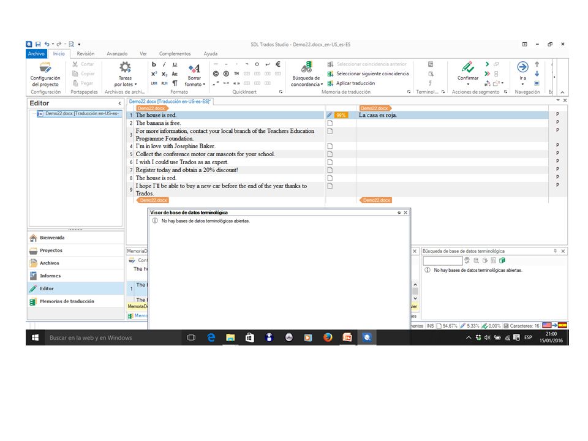Toggle display of formatting marks (pilcrow)
Image resolution: width=588 pixels, height=441 pixels.
pyautogui.click(x=175, y=83)
